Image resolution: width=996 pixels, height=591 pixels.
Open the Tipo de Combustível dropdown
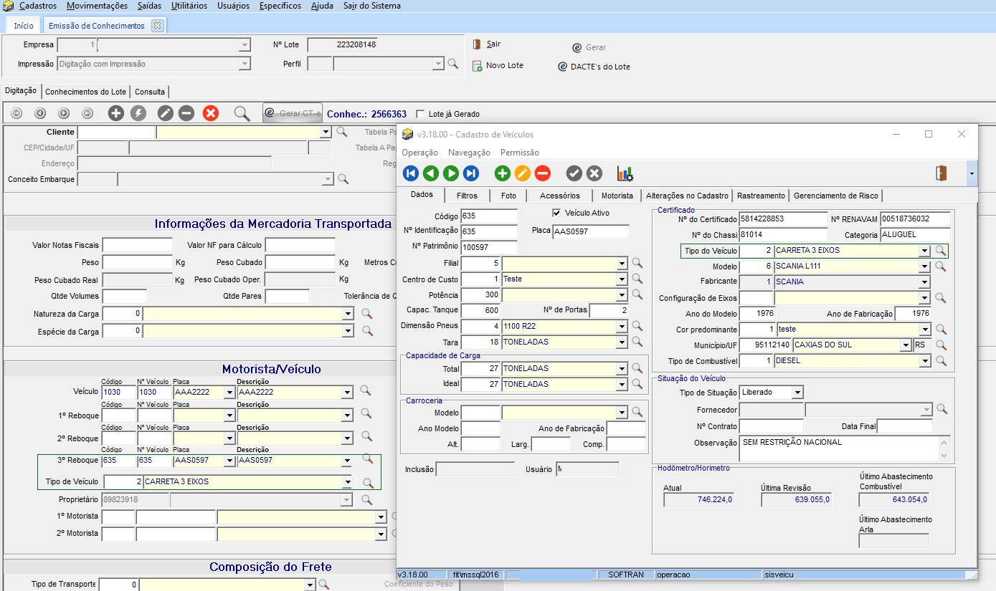pyautogui.click(x=925, y=361)
